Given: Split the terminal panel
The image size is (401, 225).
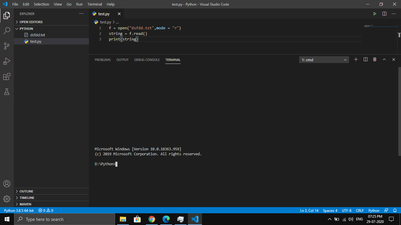Looking at the screenshot, I should click(x=365, y=59).
